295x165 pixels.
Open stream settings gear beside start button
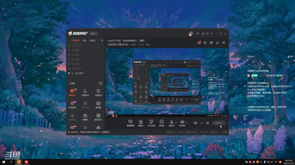(x=208, y=123)
